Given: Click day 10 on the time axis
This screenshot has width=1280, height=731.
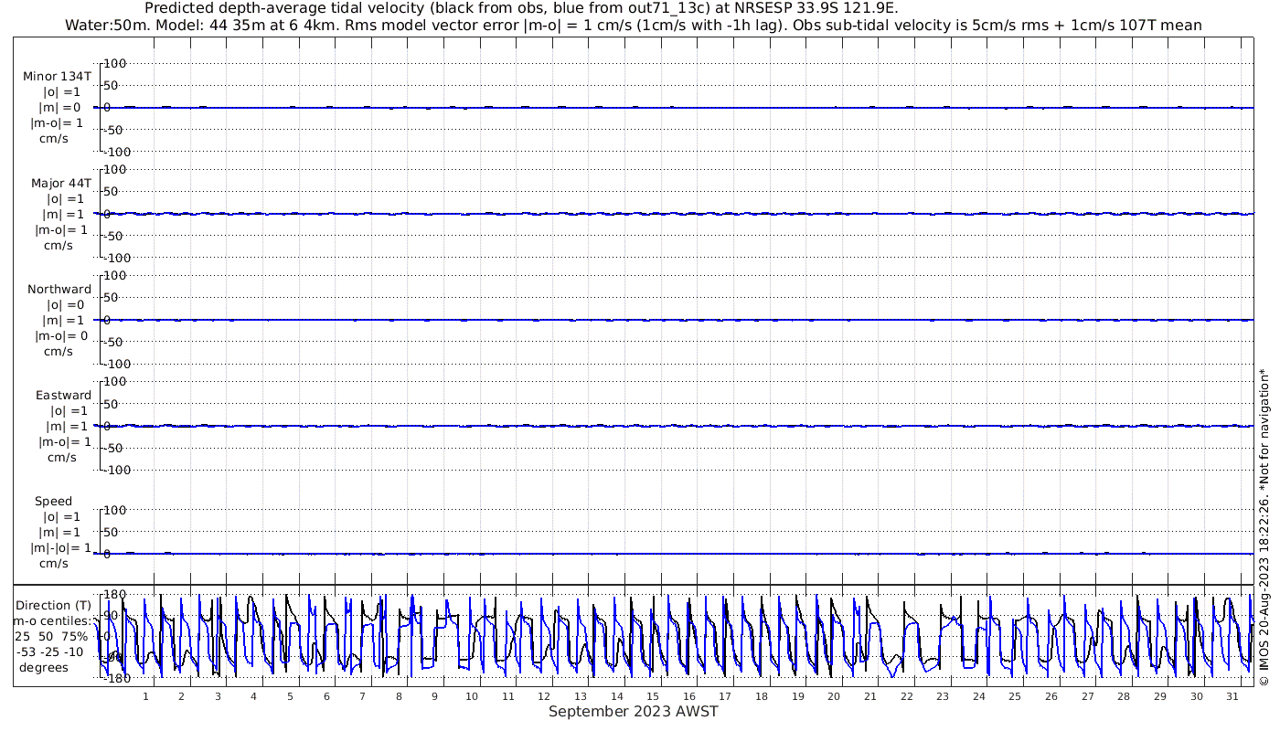Looking at the screenshot, I should (x=472, y=696).
